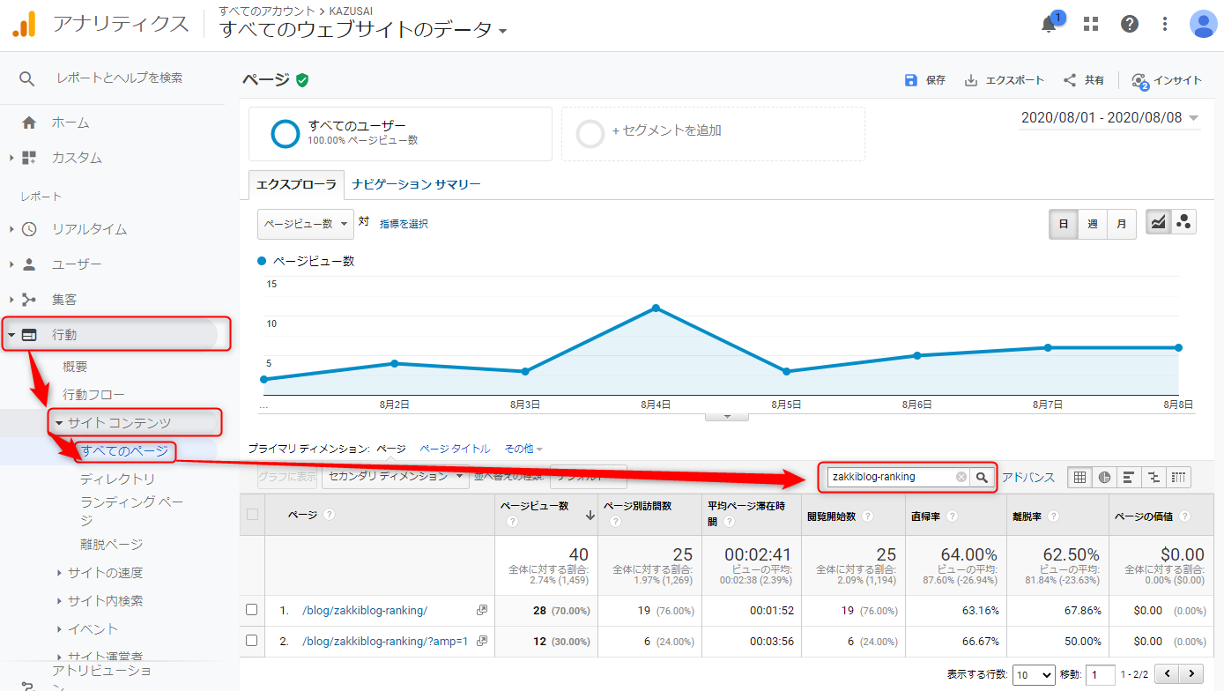This screenshot has height=691, width=1224.
Task: Open the user account avatar
Action: (x=1203, y=24)
